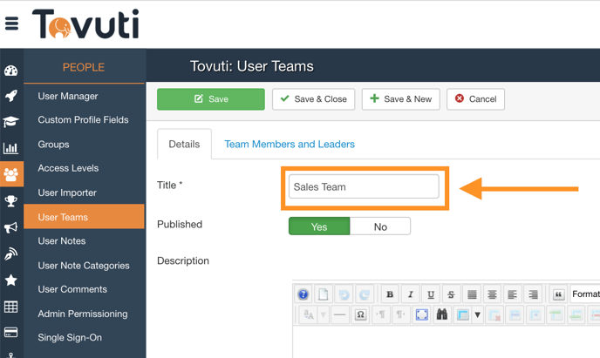Open the megaphone icon in sidebar
Viewport: 600px width, 358px height.
click(x=11, y=227)
